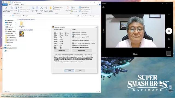Open the Archivo ribbon tab
Viewport: 175px width, 98px height.
click(x=5, y=5)
